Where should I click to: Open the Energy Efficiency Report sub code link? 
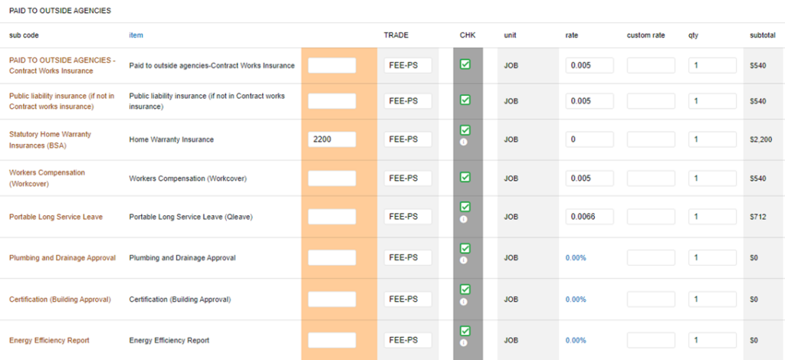(49, 340)
